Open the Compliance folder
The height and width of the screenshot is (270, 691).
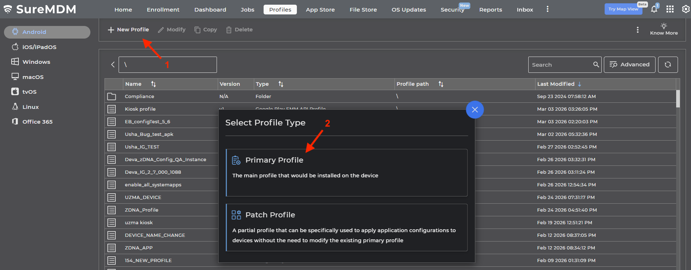(x=139, y=96)
